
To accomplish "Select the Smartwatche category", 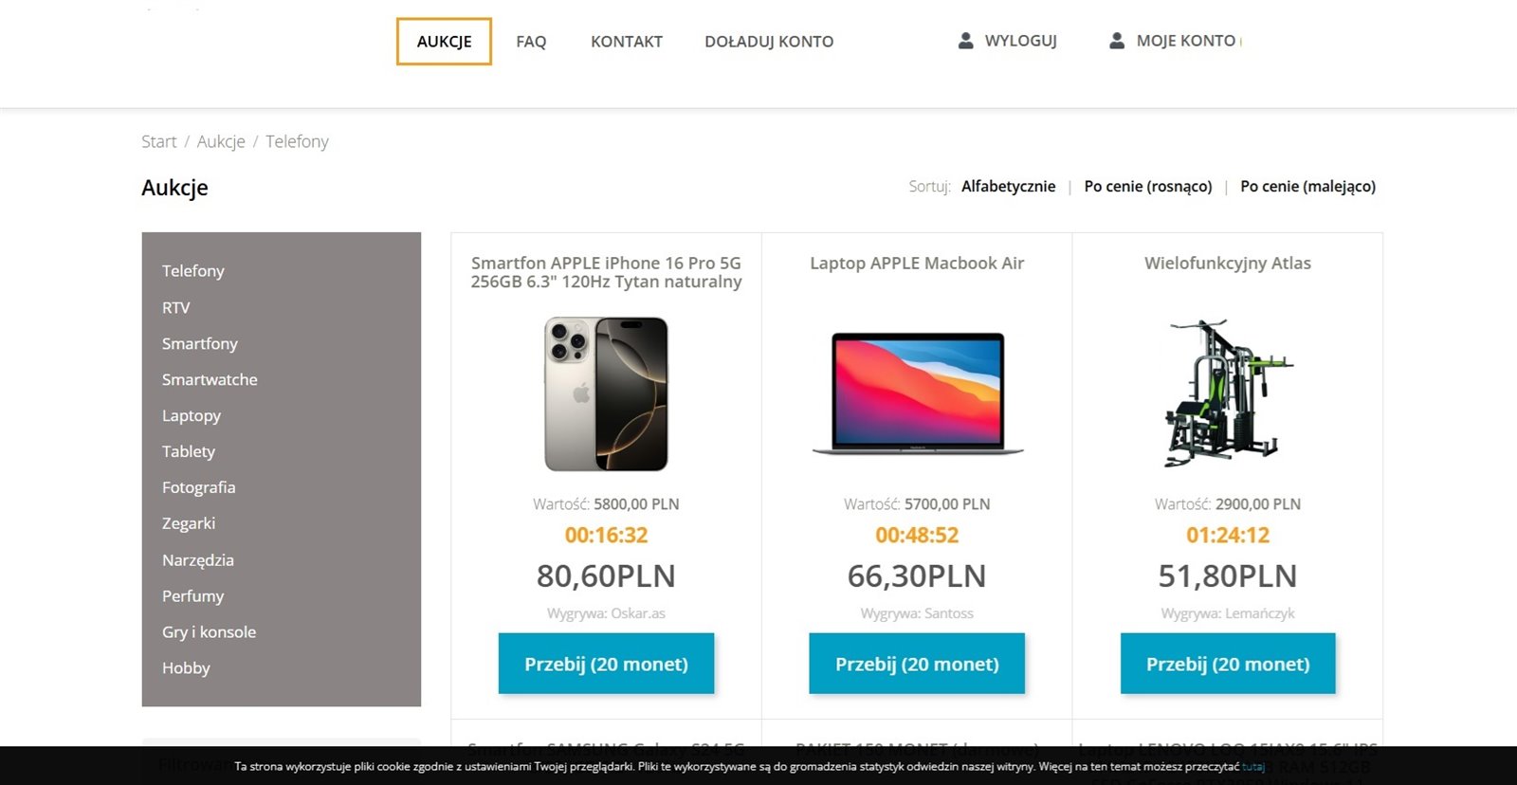I will pos(210,379).
